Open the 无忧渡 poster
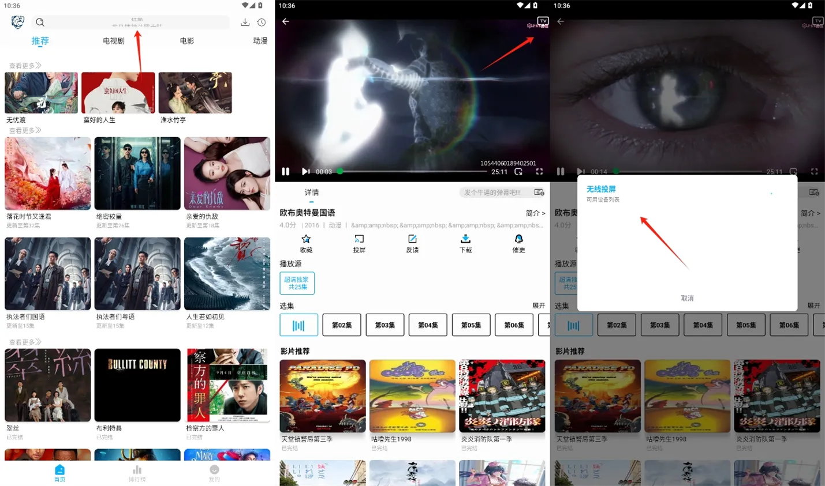The height and width of the screenshot is (486, 825). point(41,93)
